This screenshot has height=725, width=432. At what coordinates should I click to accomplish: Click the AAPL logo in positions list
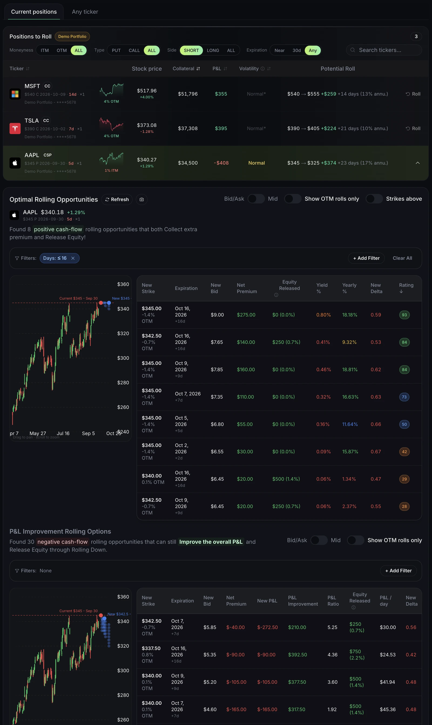15,163
